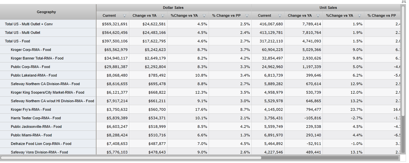Select the Total US - Multi Outlet + Conv row
The width and height of the screenshot is (409, 163).
(29, 24)
